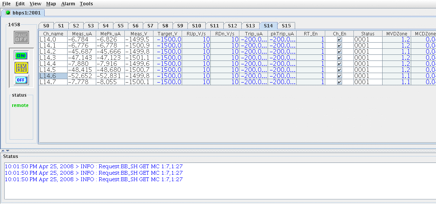Image resolution: width=436 pixels, height=204 pixels.
Task: Click the blue OFF button
Action: (x=21, y=80)
